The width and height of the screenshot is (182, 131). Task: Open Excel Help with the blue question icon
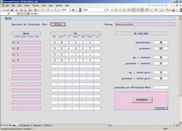(x=73, y=10)
